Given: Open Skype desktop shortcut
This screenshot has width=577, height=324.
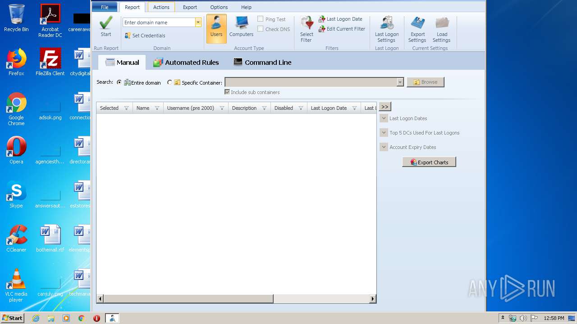Looking at the screenshot, I should (x=16, y=194).
